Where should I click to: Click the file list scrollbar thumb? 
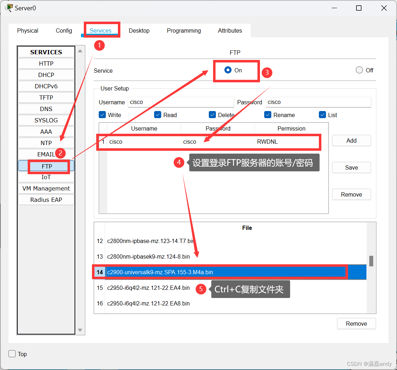coord(371,261)
